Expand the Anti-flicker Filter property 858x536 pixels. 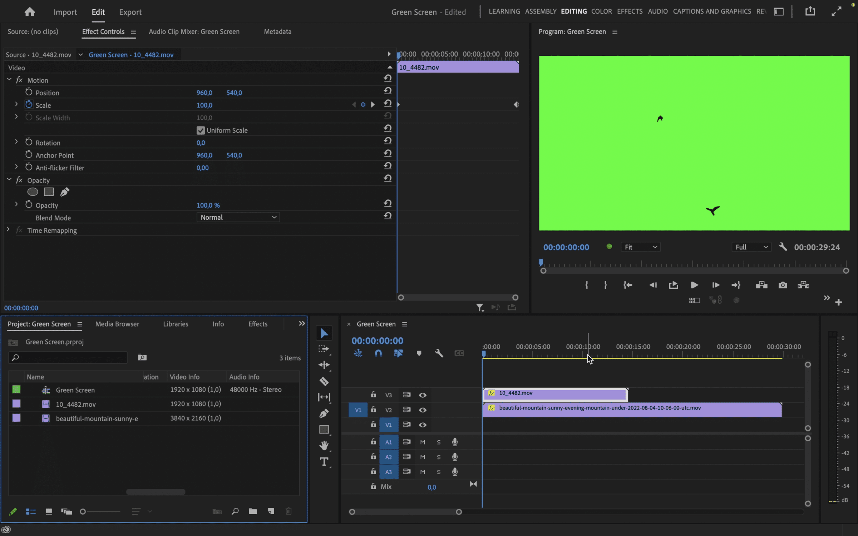16,167
